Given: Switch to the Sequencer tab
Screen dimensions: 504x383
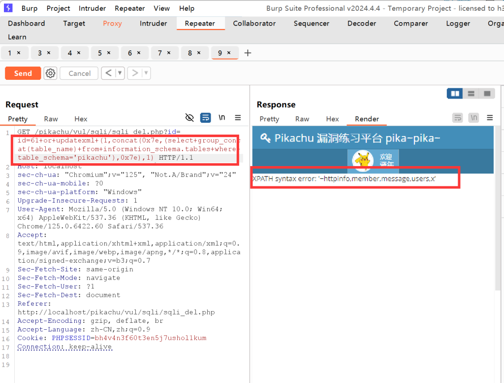Looking at the screenshot, I should pos(312,24).
